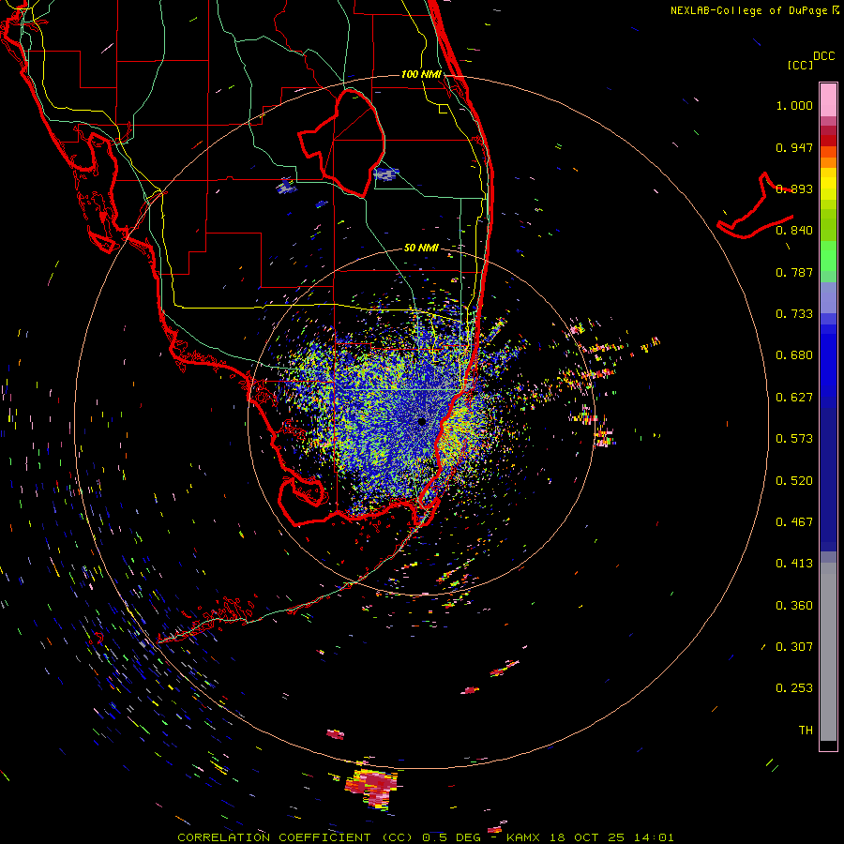
Task: Select the 0.253 legend value
Action: pyautogui.click(x=794, y=688)
